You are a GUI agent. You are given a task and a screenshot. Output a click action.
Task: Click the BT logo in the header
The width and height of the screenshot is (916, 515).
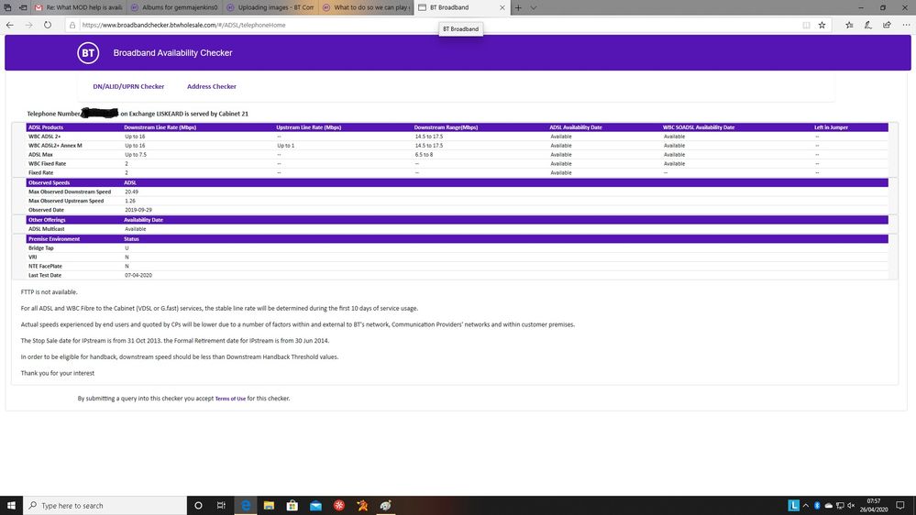88,53
